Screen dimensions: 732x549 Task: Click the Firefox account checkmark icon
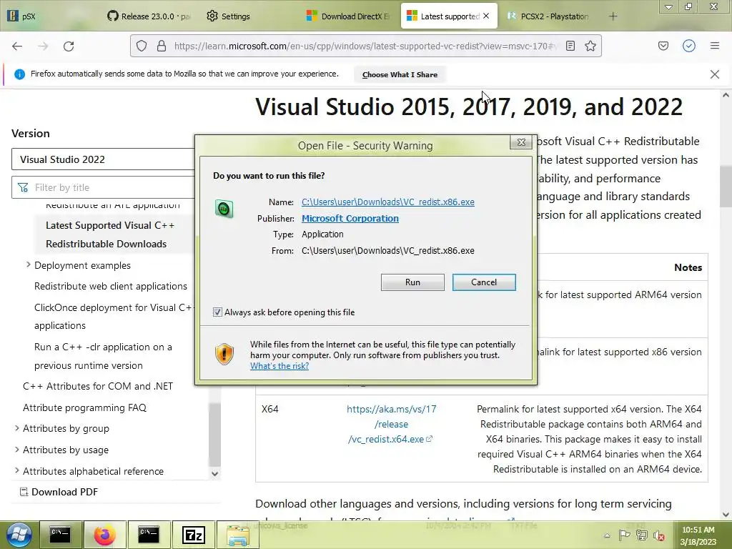(688, 46)
